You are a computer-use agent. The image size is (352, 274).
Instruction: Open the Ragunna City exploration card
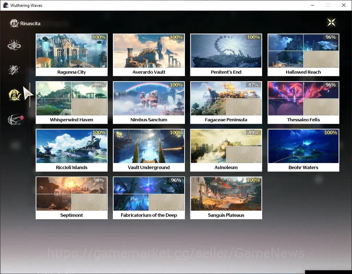[71, 55]
